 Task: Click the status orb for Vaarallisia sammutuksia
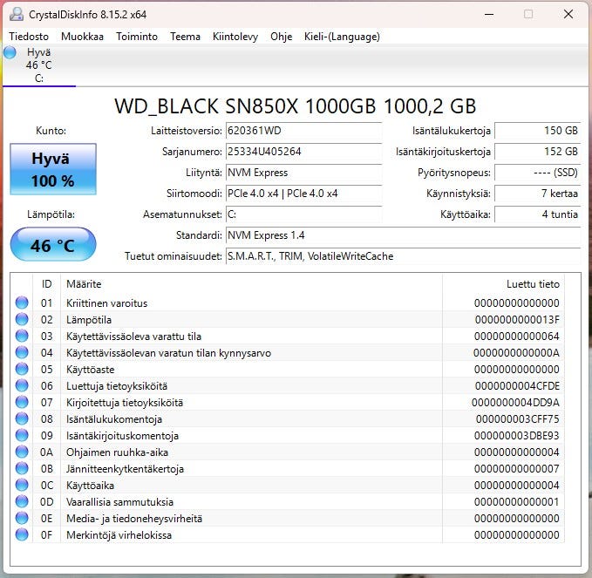point(22,502)
